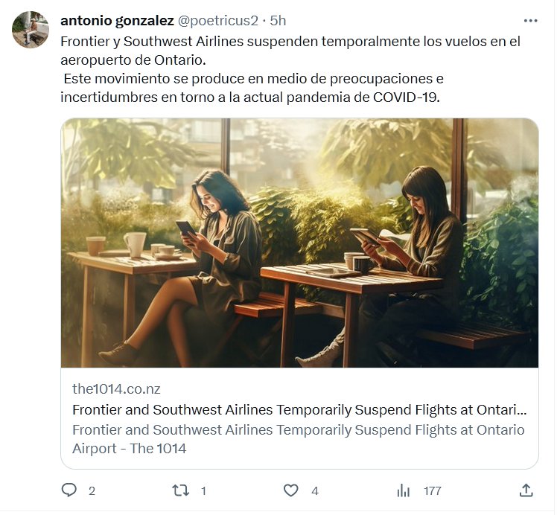
Task: Like the tweet with the heart icon
Action: tap(291, 490)
